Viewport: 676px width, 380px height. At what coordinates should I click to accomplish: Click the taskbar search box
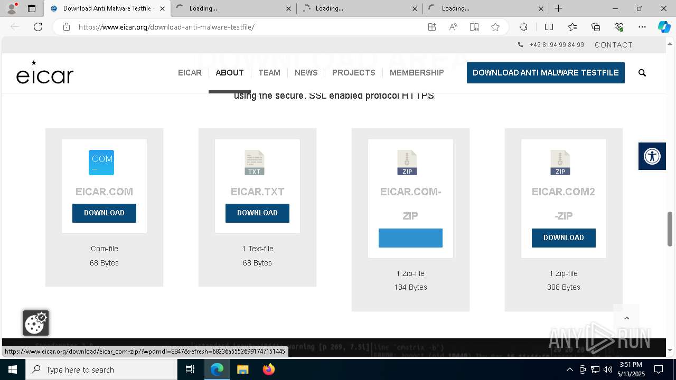[101, 369]
